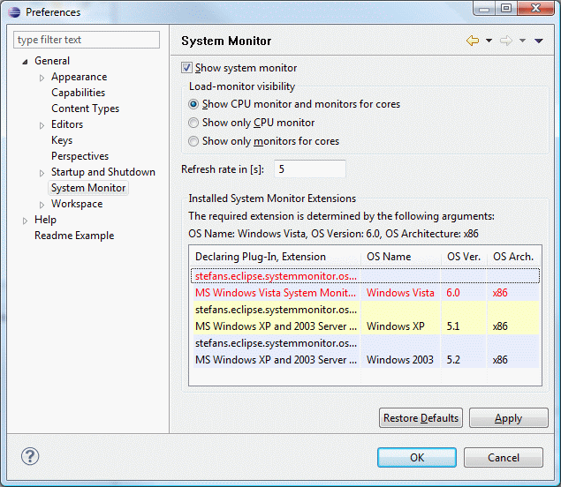
Task: Select Perspectives preference page
Action: coord(80,156)
